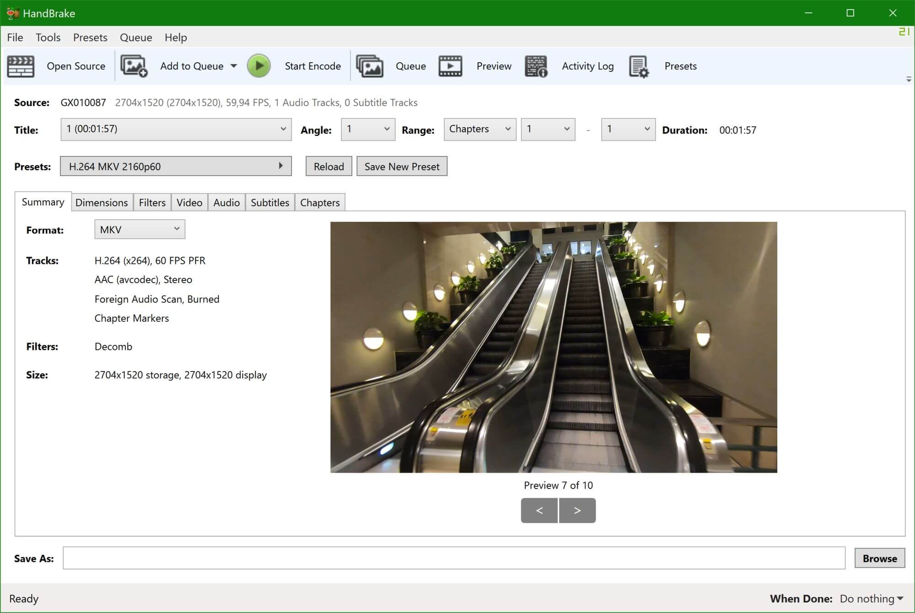Go to the next preview image
The image size is (915, 613).
577,511
